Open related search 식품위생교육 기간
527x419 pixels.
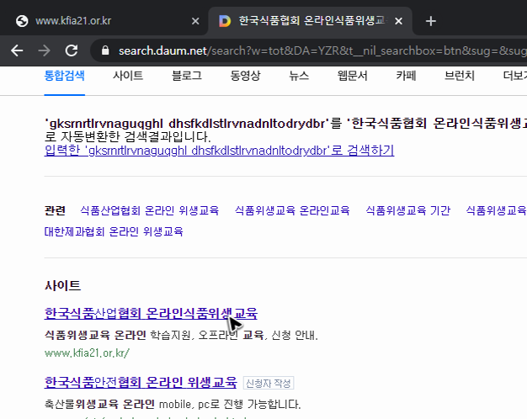[x=407, y=210]
